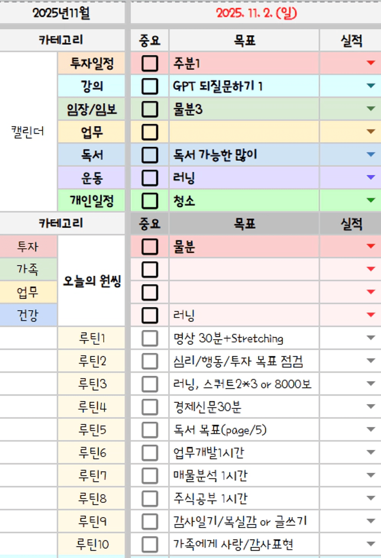Select the 루틴5 label cell
This screenshot has height=558, width=381.
tap(91, 430)
